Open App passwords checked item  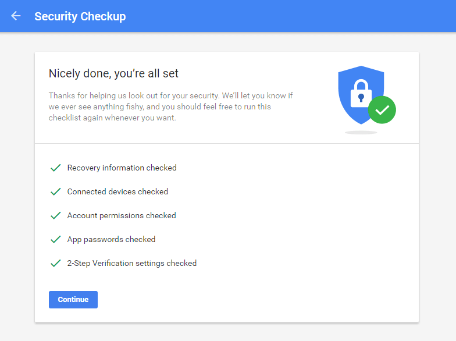pos(112,240)
